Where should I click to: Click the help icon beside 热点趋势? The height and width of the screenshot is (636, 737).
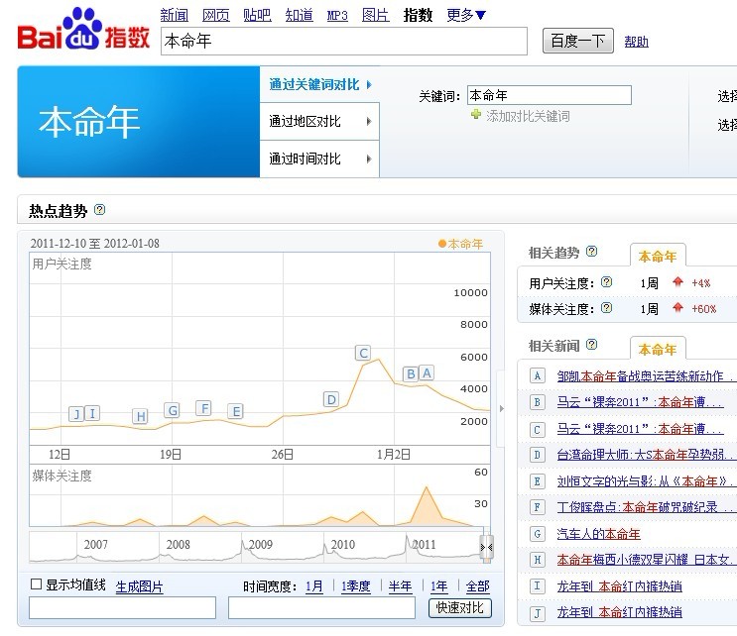click(99, 210)
